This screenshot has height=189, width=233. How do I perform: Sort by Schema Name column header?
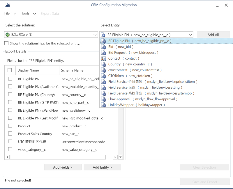80,70
